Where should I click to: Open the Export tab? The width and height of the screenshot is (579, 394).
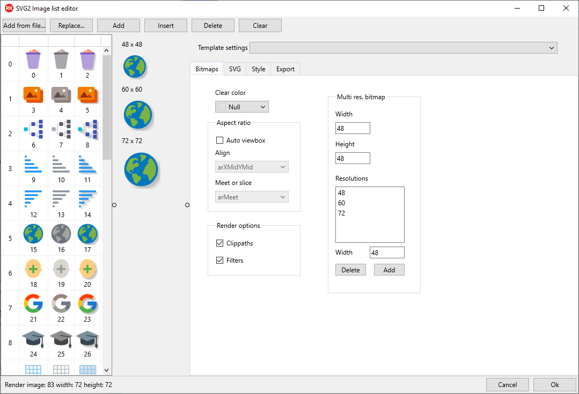[285, 69]
